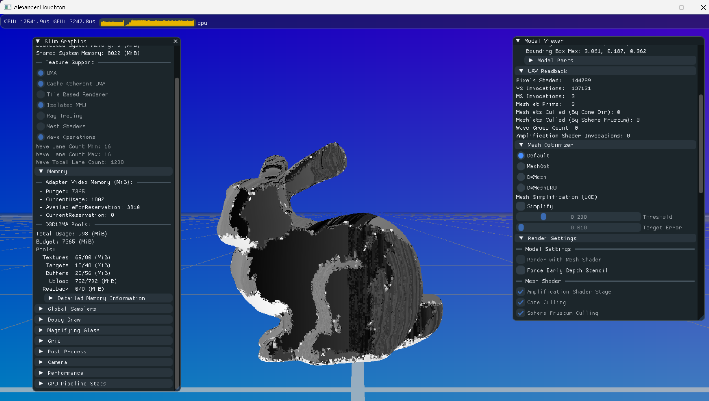Collapse the Slim Graphics window triangle
Viewport: 709px width, 401px height.
[38, 41]
